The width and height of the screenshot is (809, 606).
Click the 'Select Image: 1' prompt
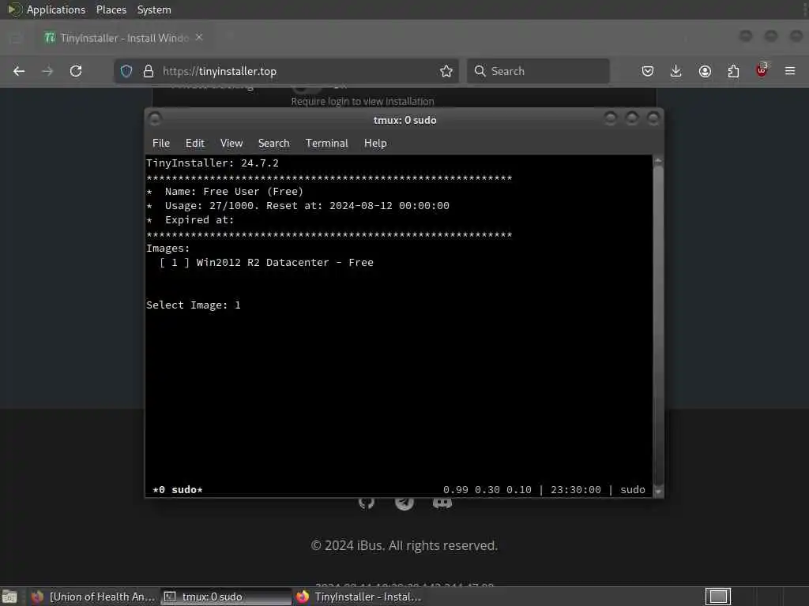pyautogui.click(x=194, y=305)
